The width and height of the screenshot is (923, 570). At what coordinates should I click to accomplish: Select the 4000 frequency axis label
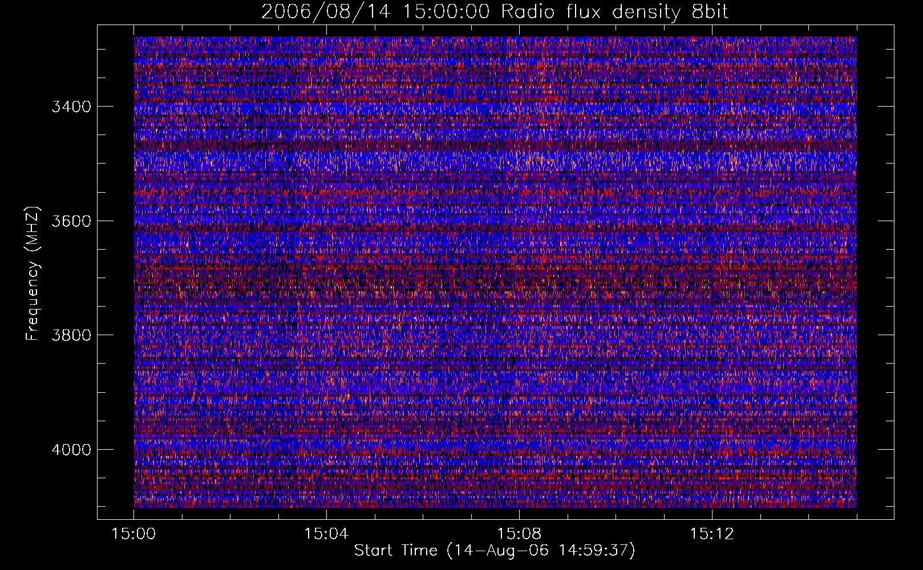pos(71,450)
